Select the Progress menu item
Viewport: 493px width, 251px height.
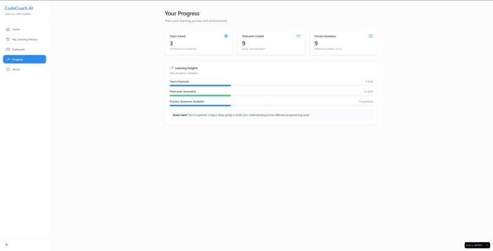coord(24,59)
